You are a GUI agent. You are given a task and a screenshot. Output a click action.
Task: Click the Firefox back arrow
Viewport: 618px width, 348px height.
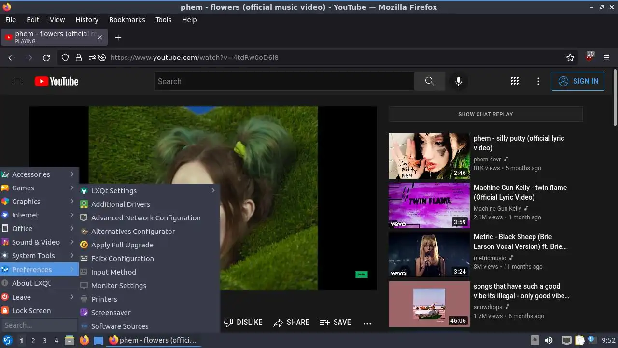pyautogui.click(x=12, y=58)
